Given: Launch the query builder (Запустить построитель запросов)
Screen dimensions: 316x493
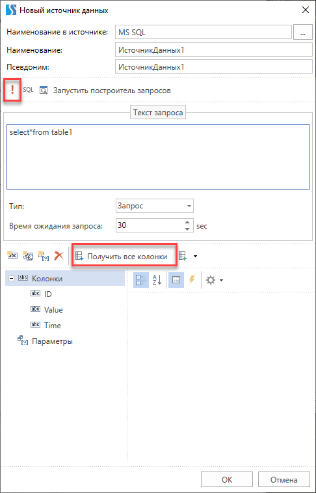Looking at the screenshot, I should tap(112, 91).
